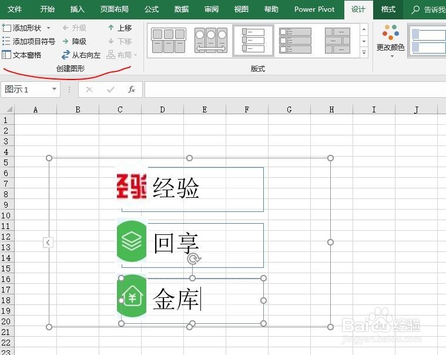446x355 pixels.
Task: Select the circle picture arrow layout thumbnail
Action: click(211, 41)
